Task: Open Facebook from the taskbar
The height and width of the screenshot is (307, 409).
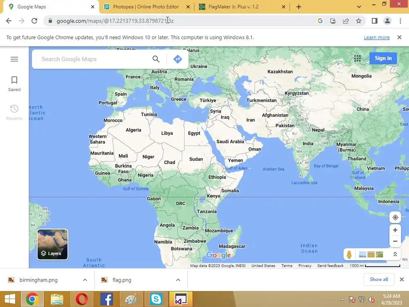Action: 106,299
